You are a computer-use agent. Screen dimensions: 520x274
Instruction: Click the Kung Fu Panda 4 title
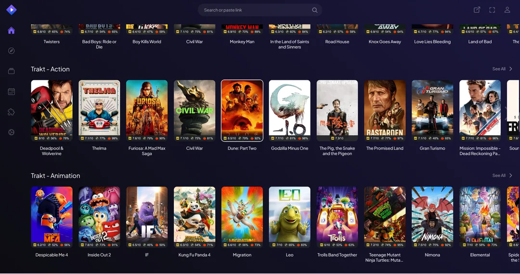click(x=195, y=255)
